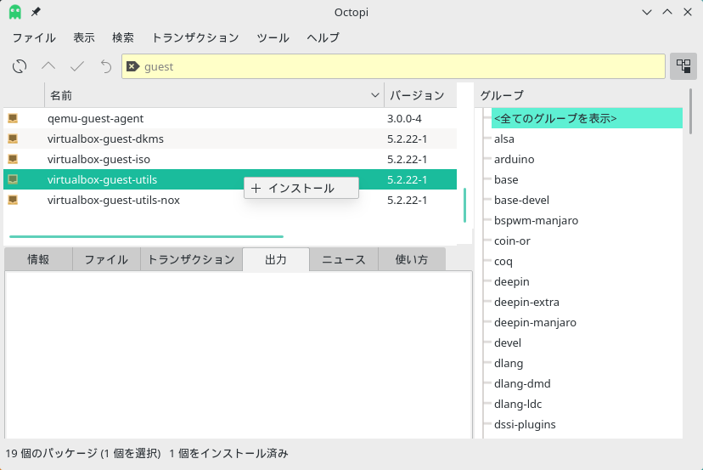This screenshot has width=703, height=470.
Task: Click the package icon for virtualbox-guest-utils-nox
Action: tap(13, 200)
